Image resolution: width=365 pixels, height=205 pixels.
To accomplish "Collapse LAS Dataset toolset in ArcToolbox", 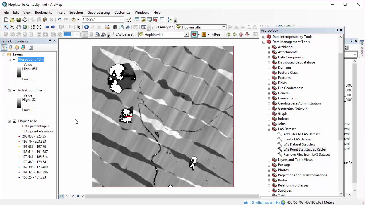I will (x=269, y=129).
